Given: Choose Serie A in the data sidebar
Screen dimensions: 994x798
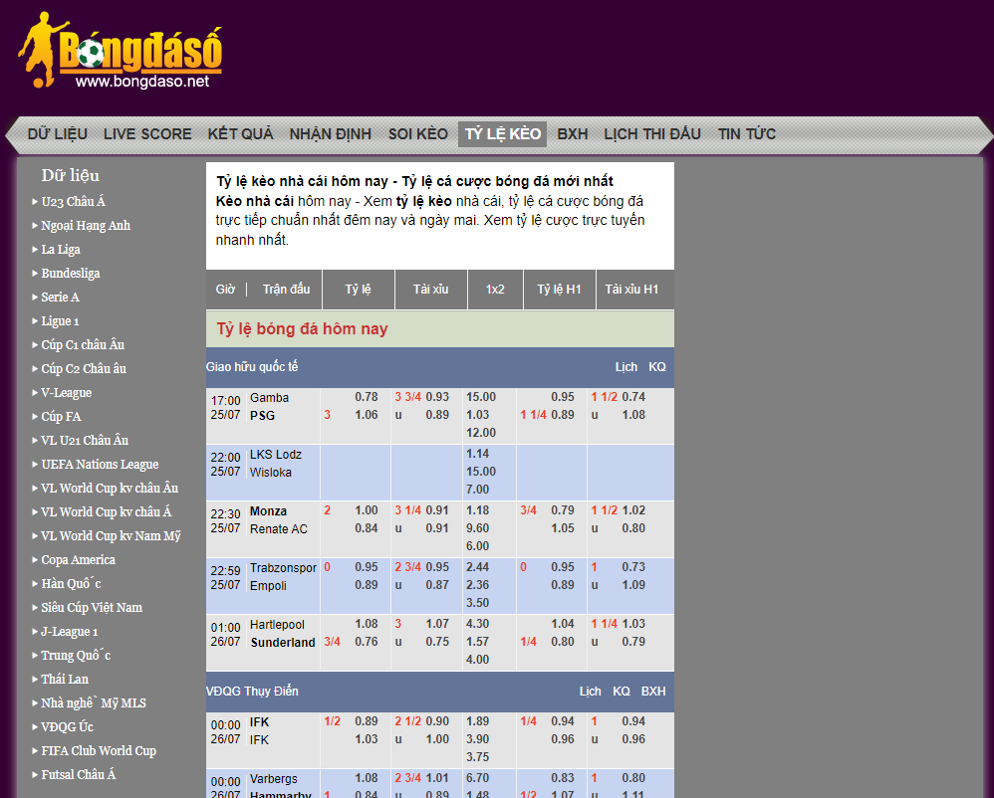Looking at the screenshot, I should coord(60,298).
